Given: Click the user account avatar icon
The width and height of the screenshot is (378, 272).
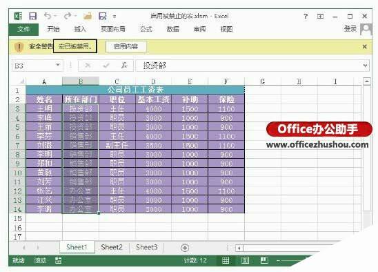Looking at the screenshot, I should (366, 30).
